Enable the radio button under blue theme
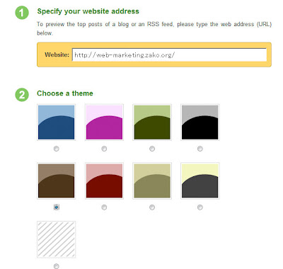Image resolution: width=283 pixels, height=269 pixels. coord(57,149)
